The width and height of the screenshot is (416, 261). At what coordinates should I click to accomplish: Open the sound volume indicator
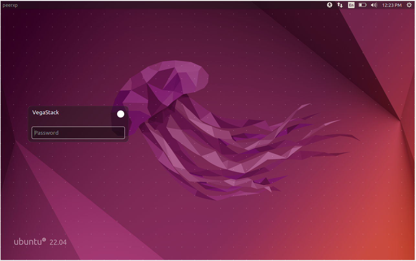pos(374,5)
